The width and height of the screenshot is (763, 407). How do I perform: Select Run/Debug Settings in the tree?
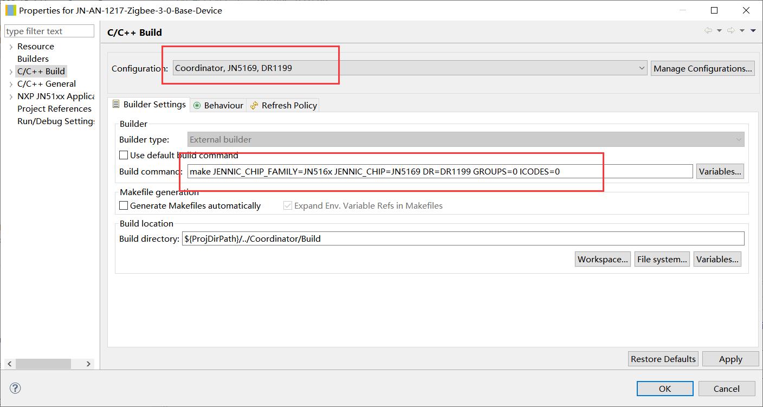56,121
